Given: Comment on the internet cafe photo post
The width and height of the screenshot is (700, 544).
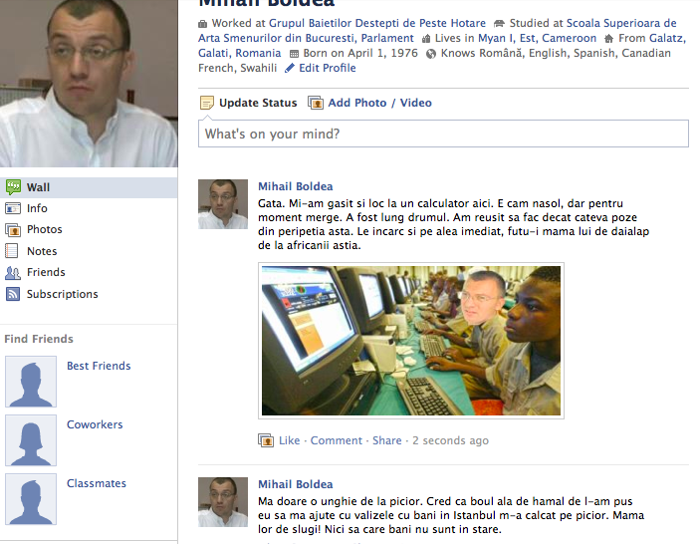Looking at the screenshot, I should [x=337, y=440].
